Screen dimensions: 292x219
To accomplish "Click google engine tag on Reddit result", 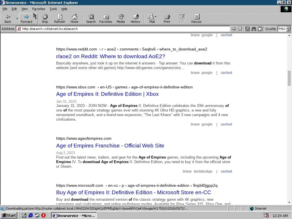I will pos(207,73).
